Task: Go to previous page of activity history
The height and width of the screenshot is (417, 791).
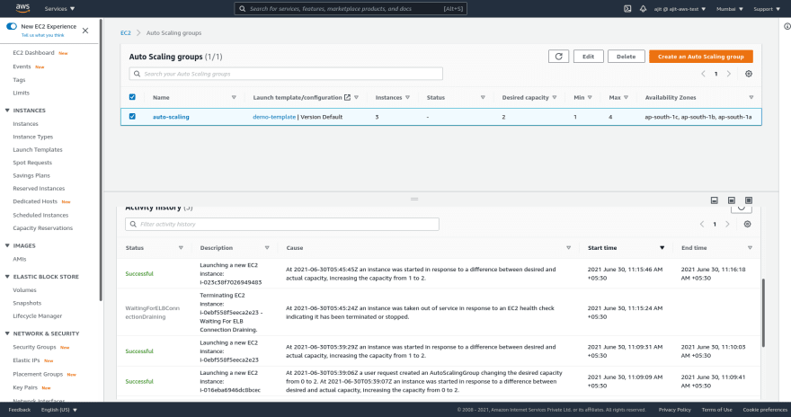Action: [702, 224]
